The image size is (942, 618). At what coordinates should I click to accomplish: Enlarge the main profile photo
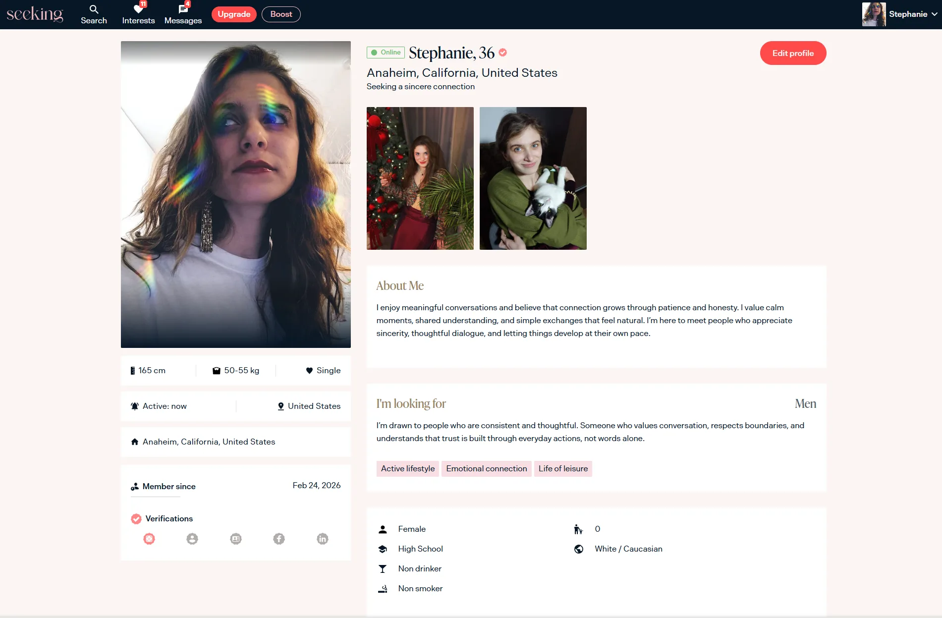pos(235,194)
